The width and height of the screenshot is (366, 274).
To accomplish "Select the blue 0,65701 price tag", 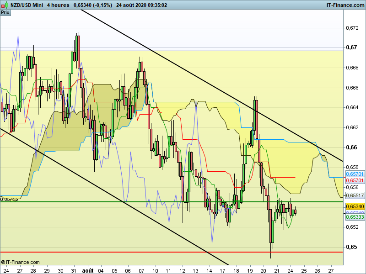I will (x=355, y=174).
